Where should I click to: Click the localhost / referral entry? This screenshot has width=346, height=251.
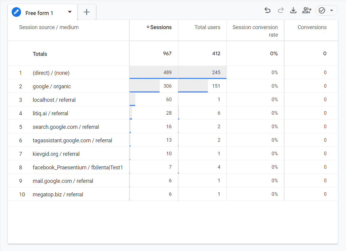coord(54,99)
